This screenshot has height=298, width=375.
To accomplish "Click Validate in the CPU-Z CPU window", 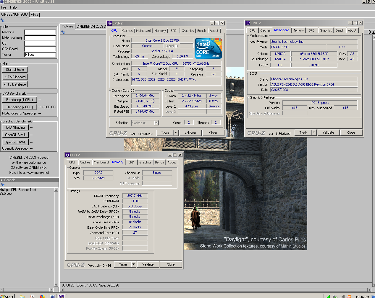I will [190, 133].
